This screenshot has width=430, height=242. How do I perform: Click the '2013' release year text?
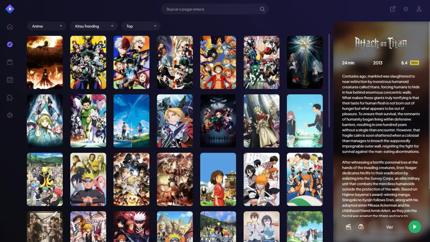coord(378,63)
